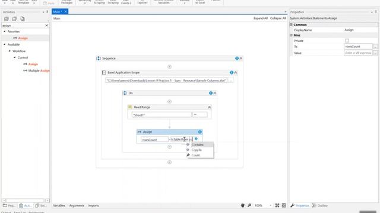This screenshot has width=380, height=213.
Task: Switch to the Properties tab
Action: tap(300, 206)
